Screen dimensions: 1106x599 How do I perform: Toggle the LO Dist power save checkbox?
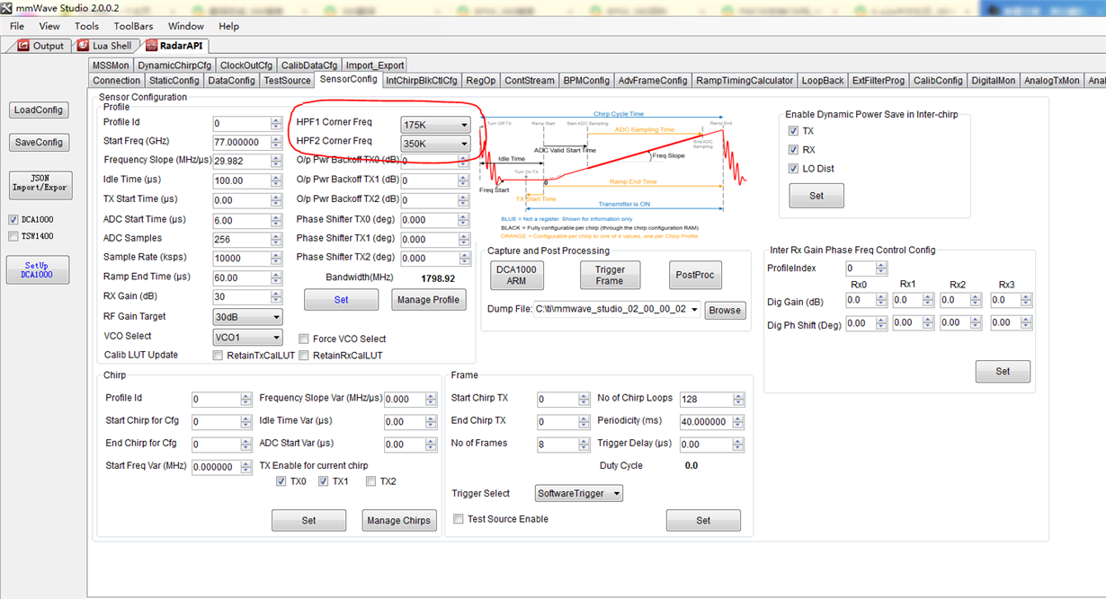click(793, 169)
